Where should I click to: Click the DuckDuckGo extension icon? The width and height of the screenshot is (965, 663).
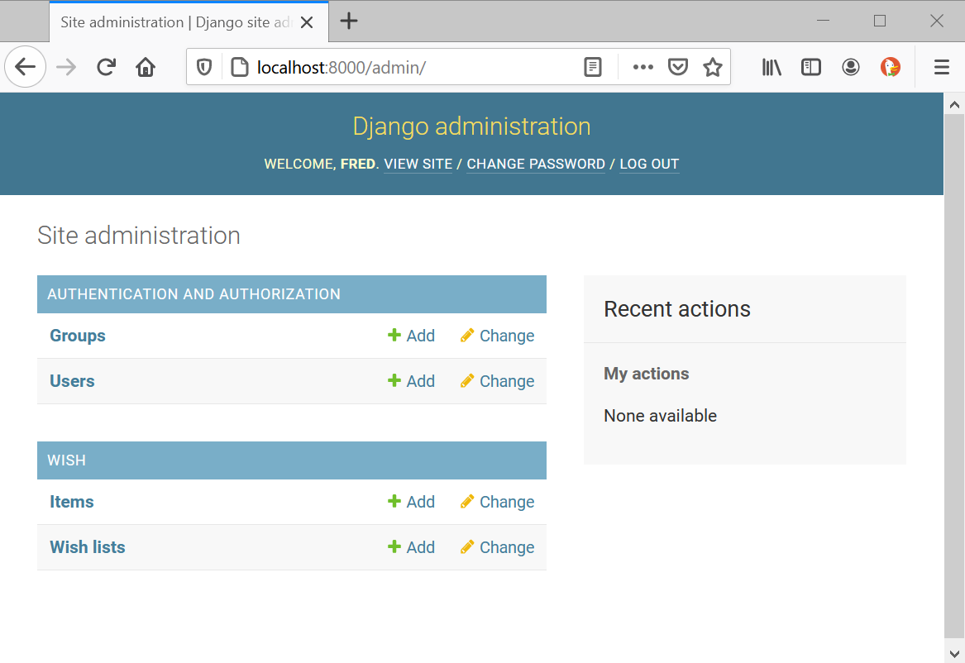pos(890,67)
